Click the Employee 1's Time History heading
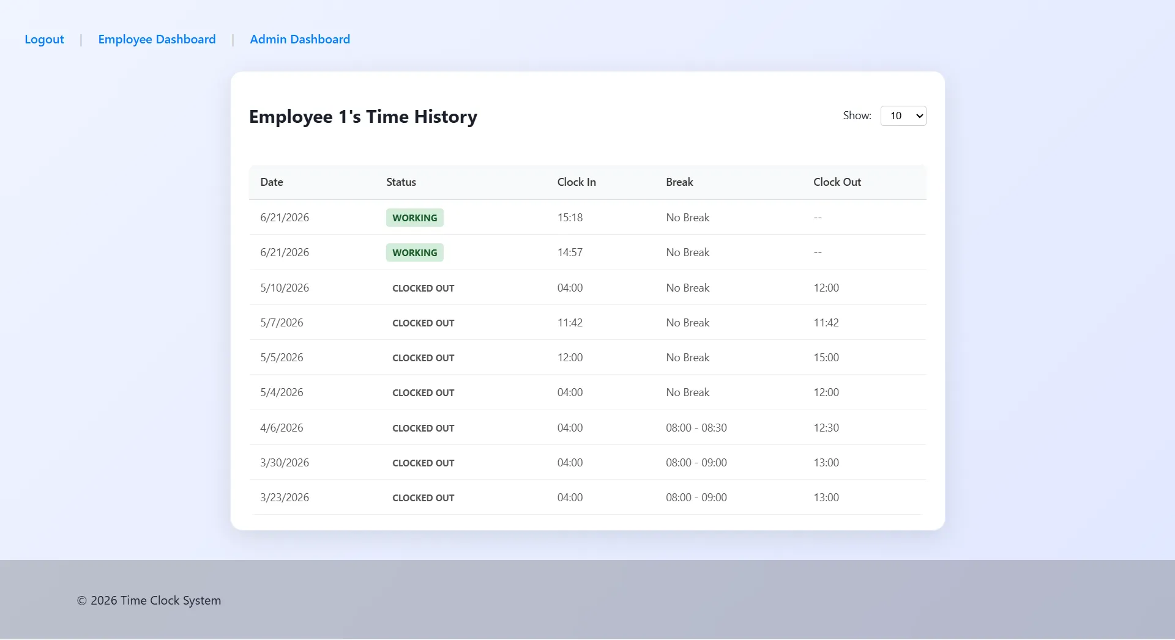The height and width of the screenshot is (640, 1175). click(363, 117)
